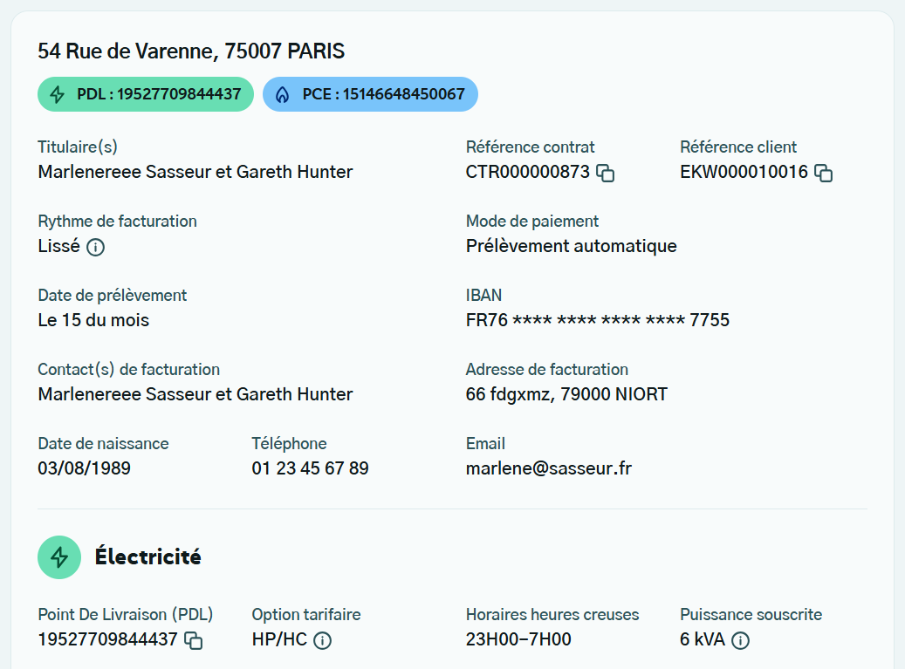Click Prélèvement automatique payment mode text
The width and height of the screenshot is (905, 669).
pyautogui.click(x=571, y=246)
